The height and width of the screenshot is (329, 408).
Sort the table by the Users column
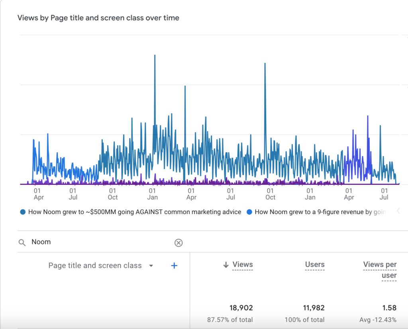315,264
